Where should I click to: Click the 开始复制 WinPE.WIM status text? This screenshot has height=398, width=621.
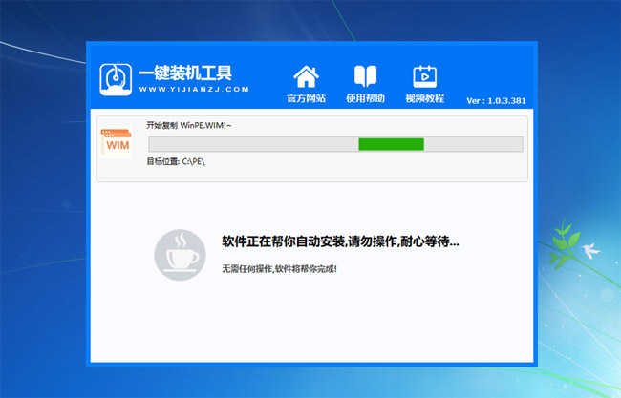[189, 126]
